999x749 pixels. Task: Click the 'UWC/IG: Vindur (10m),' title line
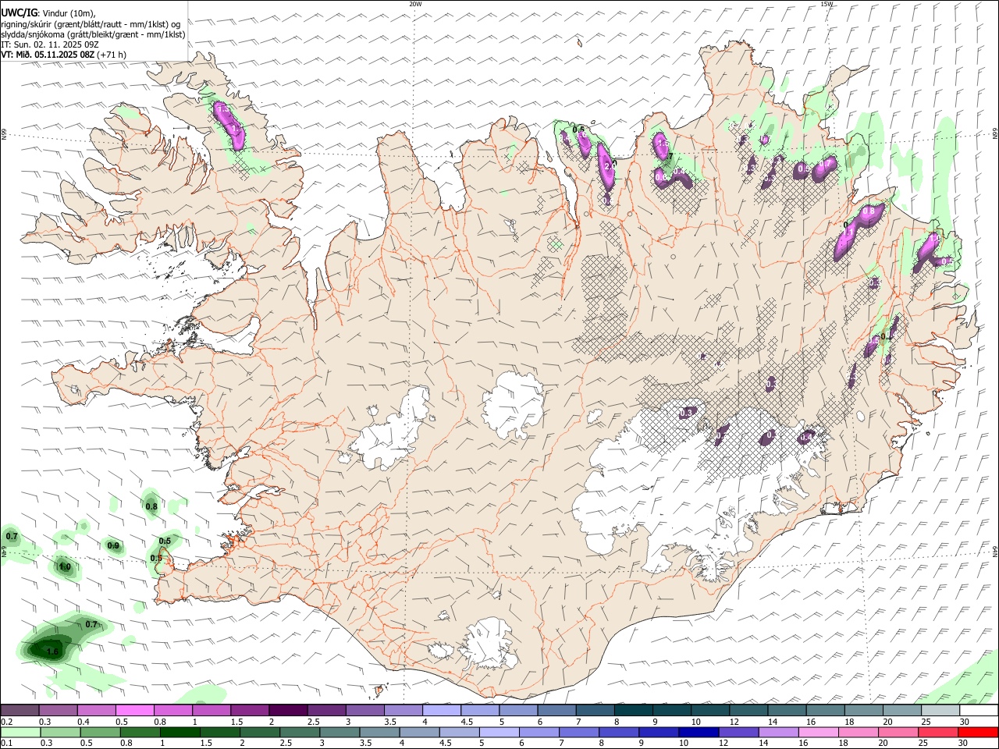pyautogui.click(x=48, y=13)
